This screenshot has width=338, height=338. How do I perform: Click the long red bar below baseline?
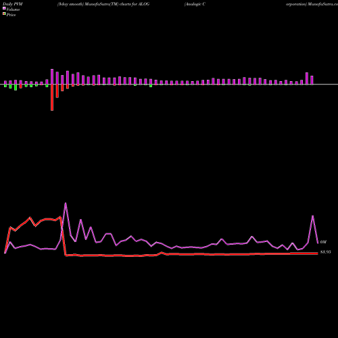[52, 97]
